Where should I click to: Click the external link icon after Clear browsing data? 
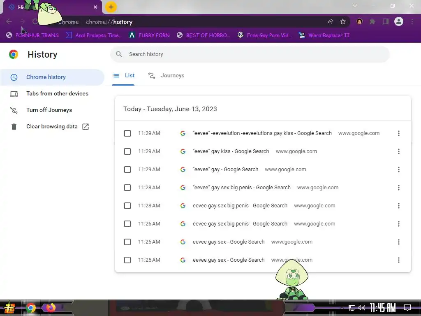pos(86,127)
